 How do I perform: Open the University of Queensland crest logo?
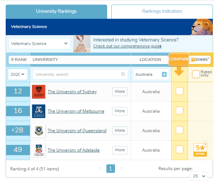pos(39,131)
